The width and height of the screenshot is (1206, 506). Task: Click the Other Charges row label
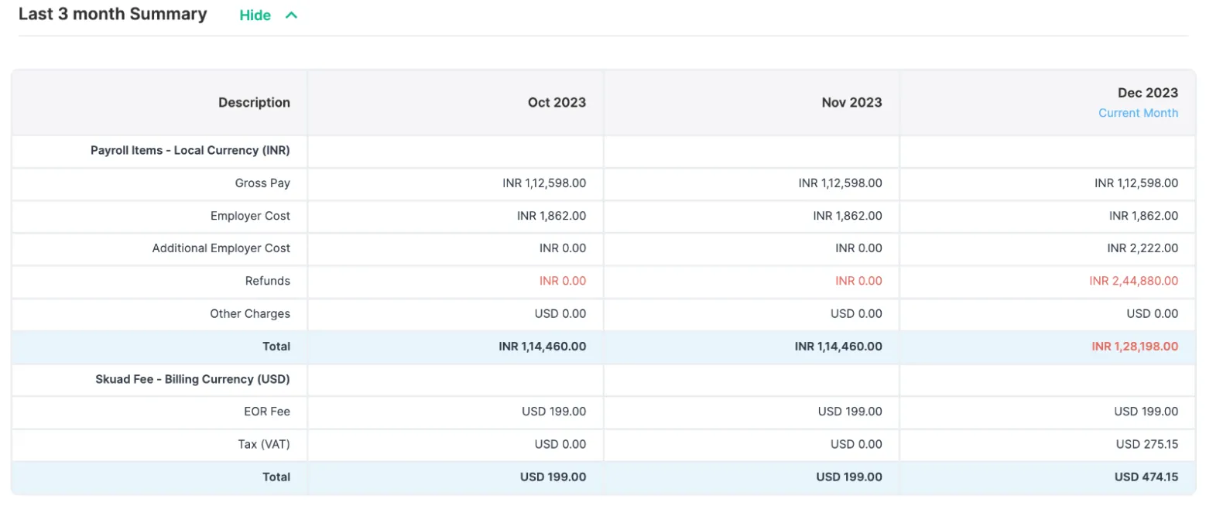coord(250,313)
